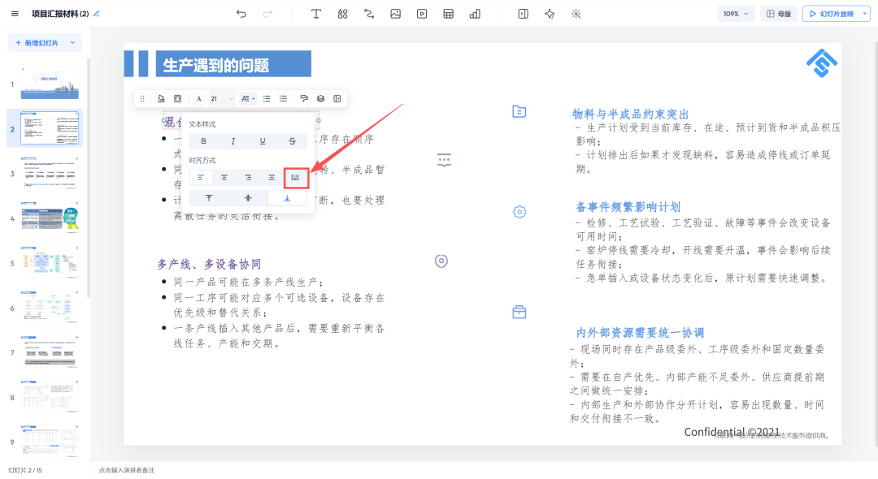Align text to the middle vertically

tap(248, 198)
